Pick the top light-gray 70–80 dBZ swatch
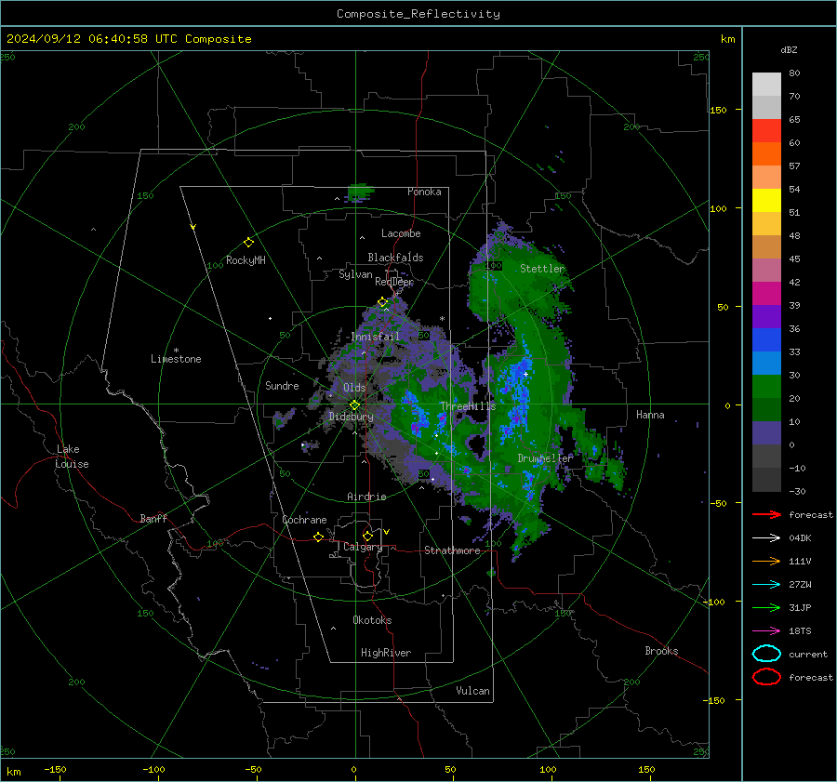This screenshot has height=782, width=837. pyautogui.click(x=766, y=85)
